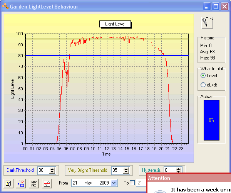Maximize the Garden LightLevel Behaviour window
This screenshot has width=231, height=193.
(x=216, y=7)
